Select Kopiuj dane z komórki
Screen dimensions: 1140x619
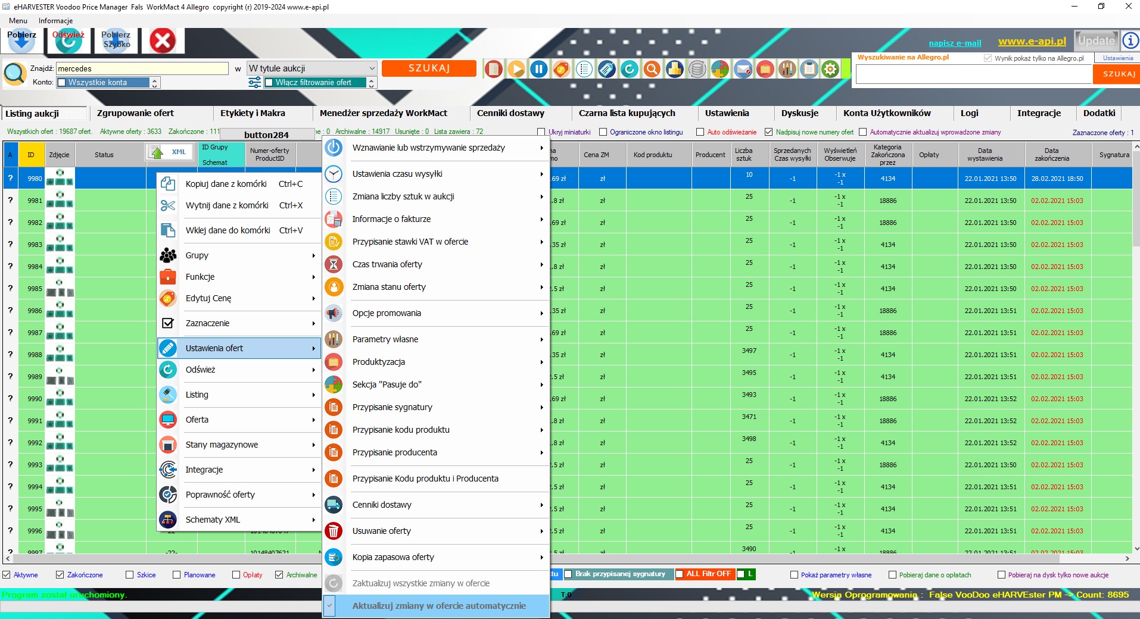coord(239,184)
